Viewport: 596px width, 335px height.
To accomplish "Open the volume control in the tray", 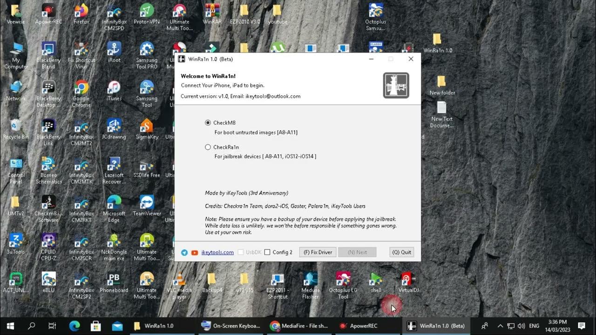I will coord(521,326).
